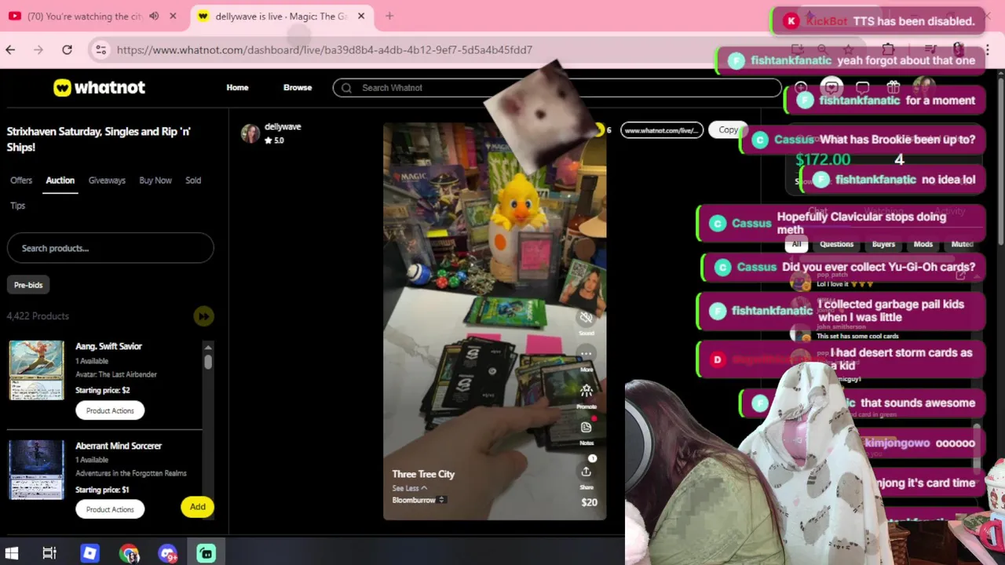Open the gift icon in Whatnot header
Screen dimensions: 1005x565
tap(893, 88)
